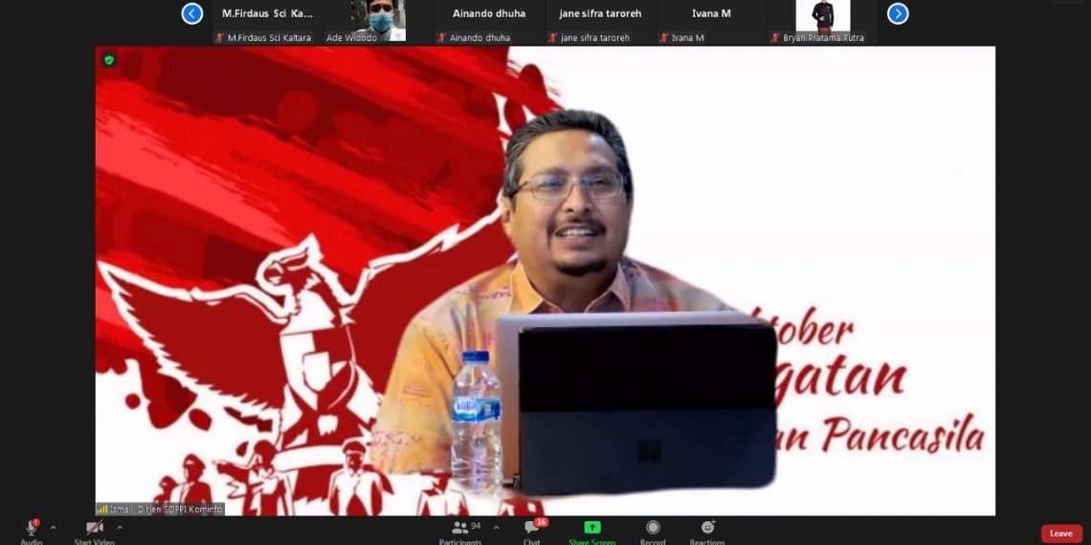Expand the arrow beside Participants
The height and width of the screenshot is (545, 1091).
496,528
